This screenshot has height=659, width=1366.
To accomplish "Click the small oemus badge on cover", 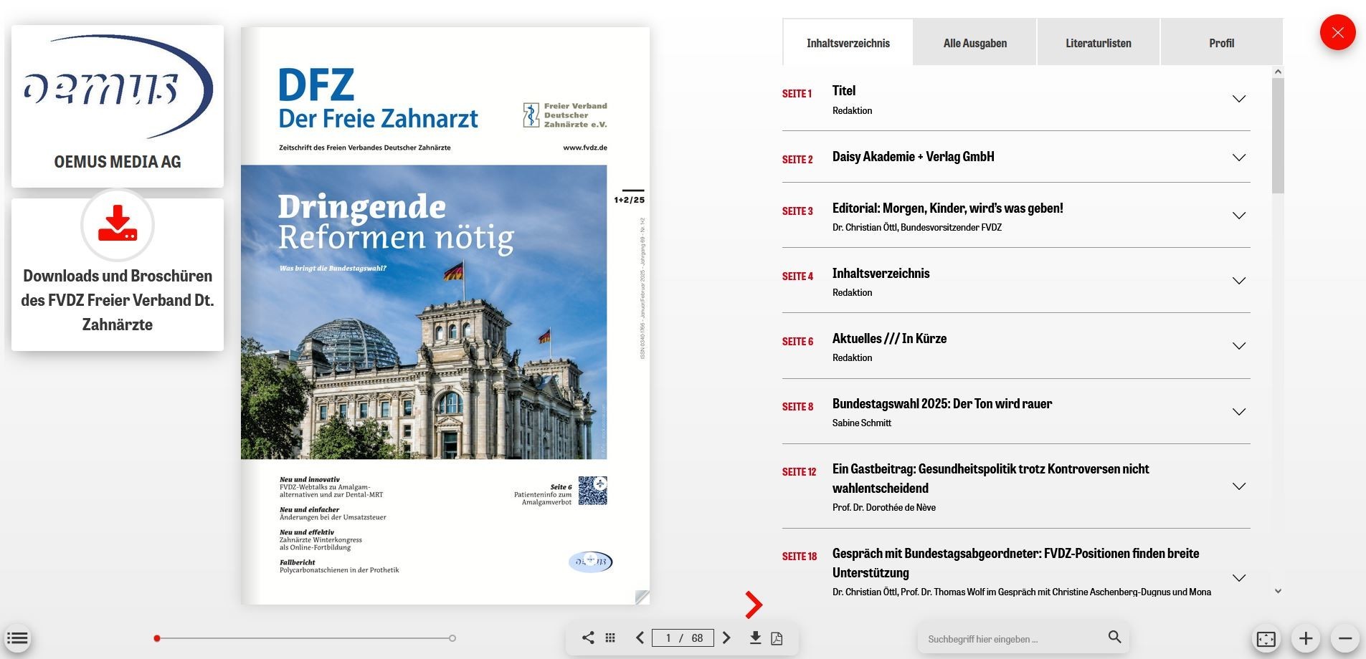I will [591, 562].
